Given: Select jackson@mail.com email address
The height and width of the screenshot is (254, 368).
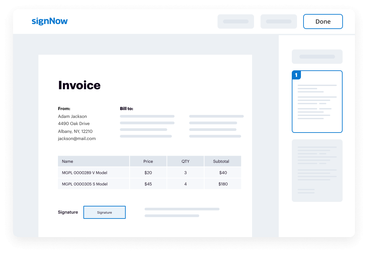Looking at the screenshot, I should (x=76, y=138).
